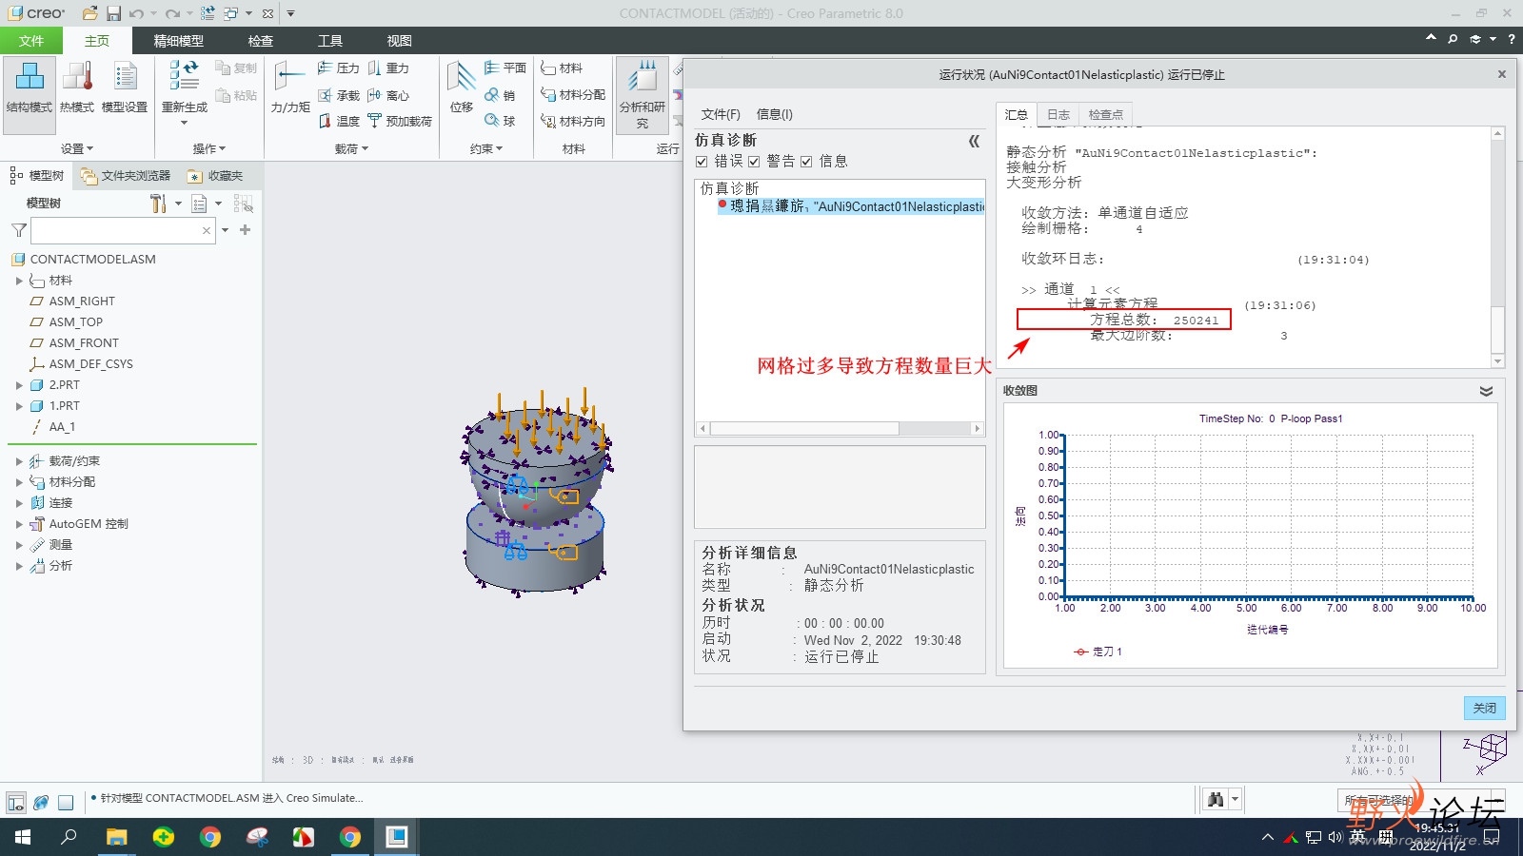Viewport: 1523px width, 856px height.
Task: Create a 球 ball constraint
Action: pos(500,121)
